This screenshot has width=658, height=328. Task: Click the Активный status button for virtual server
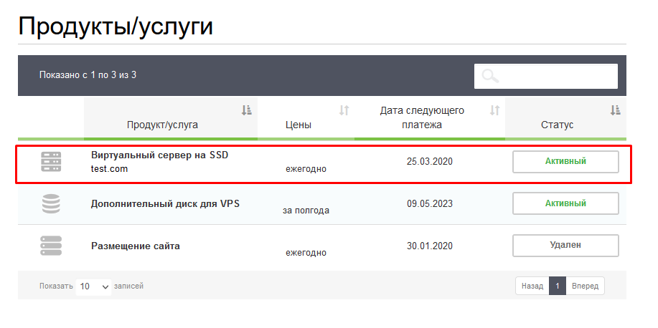coord(565,162)
